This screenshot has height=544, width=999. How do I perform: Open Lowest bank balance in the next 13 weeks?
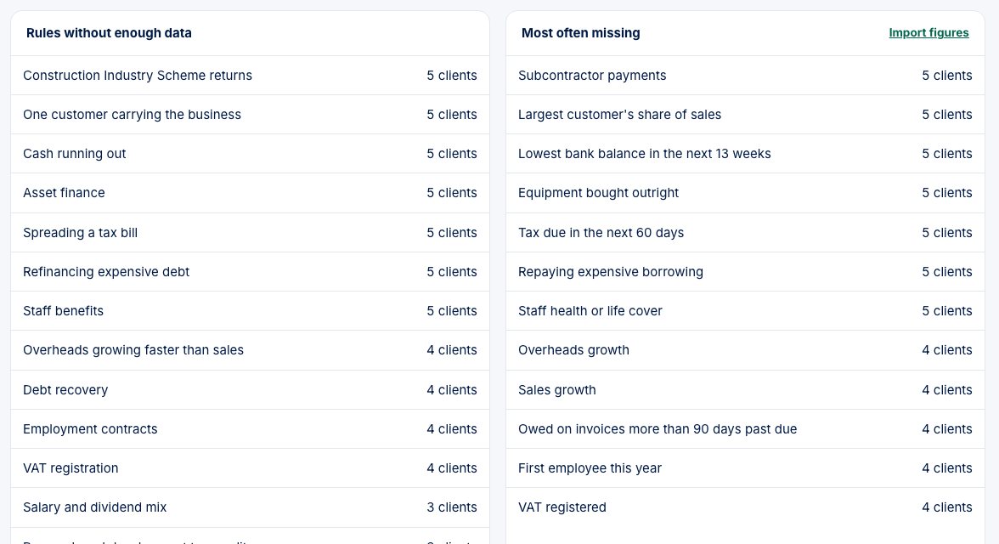tap(745, 154)
